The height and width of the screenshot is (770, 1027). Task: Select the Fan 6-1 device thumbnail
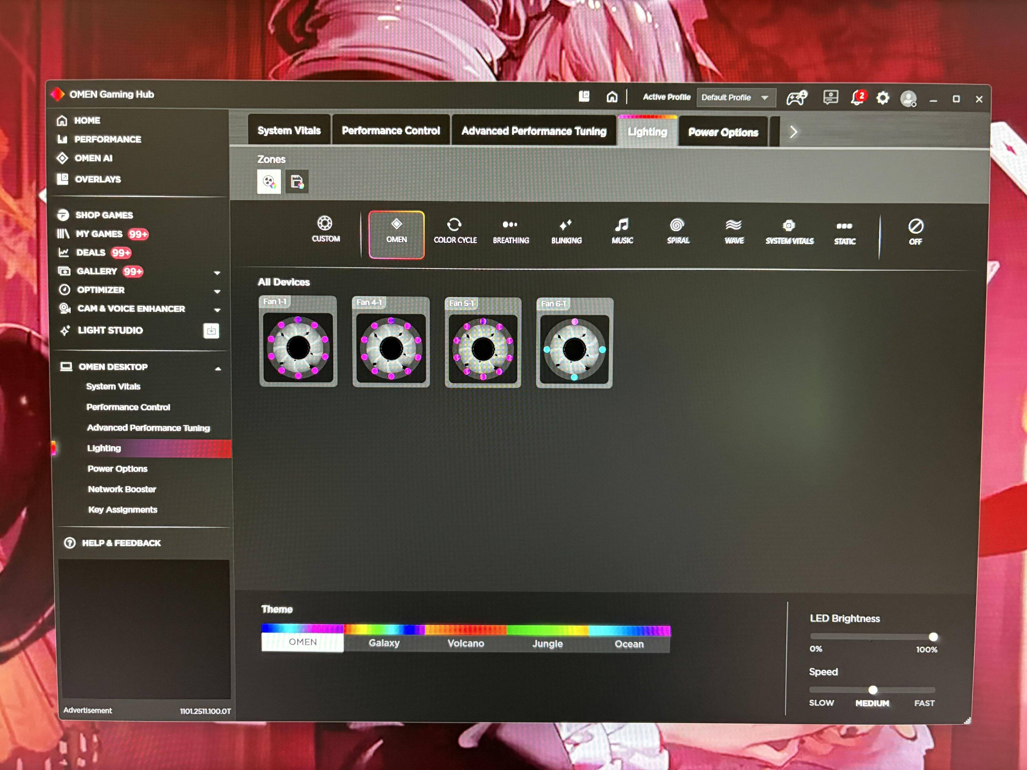(574, 343)
